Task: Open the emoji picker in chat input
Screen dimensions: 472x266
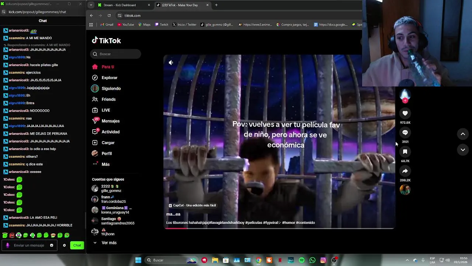Action: pos(52,245)
